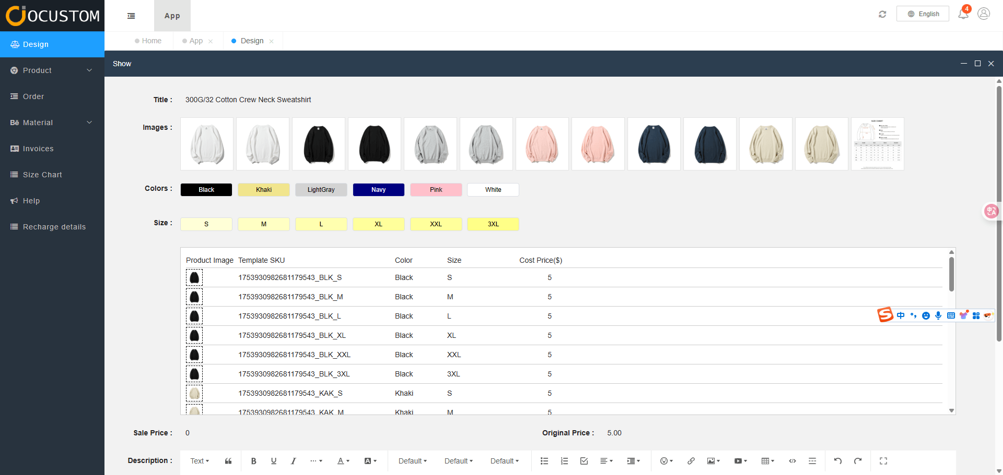Insert a hyperlink using the link icon

[x=691, y=461]
